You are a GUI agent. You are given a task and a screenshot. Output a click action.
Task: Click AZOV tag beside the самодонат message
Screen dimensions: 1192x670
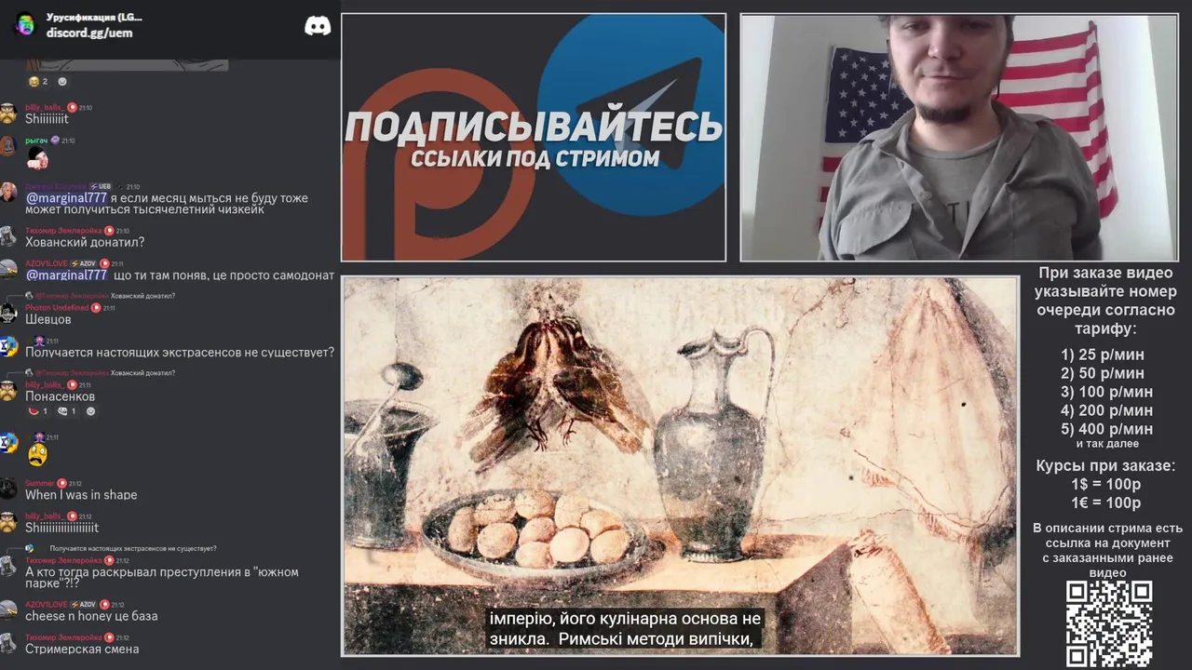click(83, 263)
